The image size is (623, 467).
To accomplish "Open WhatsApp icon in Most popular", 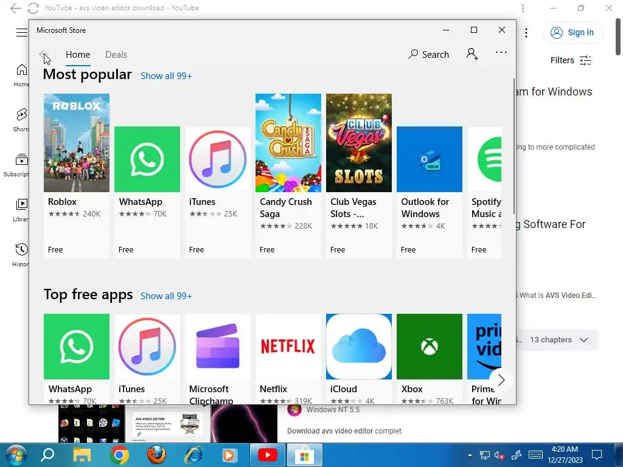I will coord(147,159).
